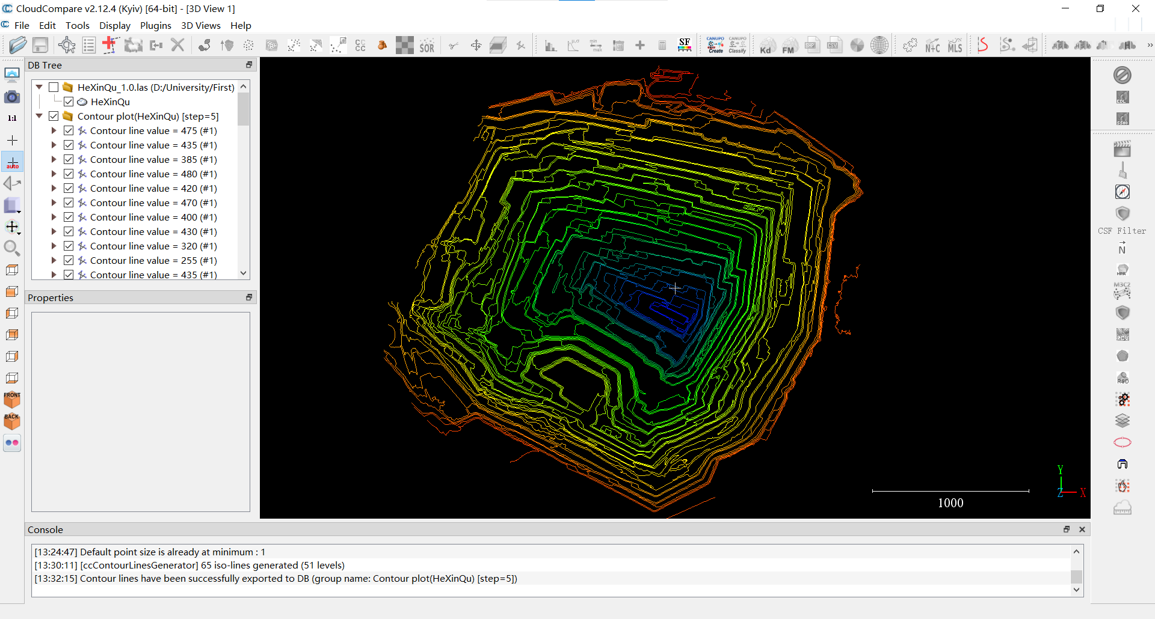The height and width of the screenshot is (619, 1155).
Task: Open the cross section box tool
Action: (498, 46)
